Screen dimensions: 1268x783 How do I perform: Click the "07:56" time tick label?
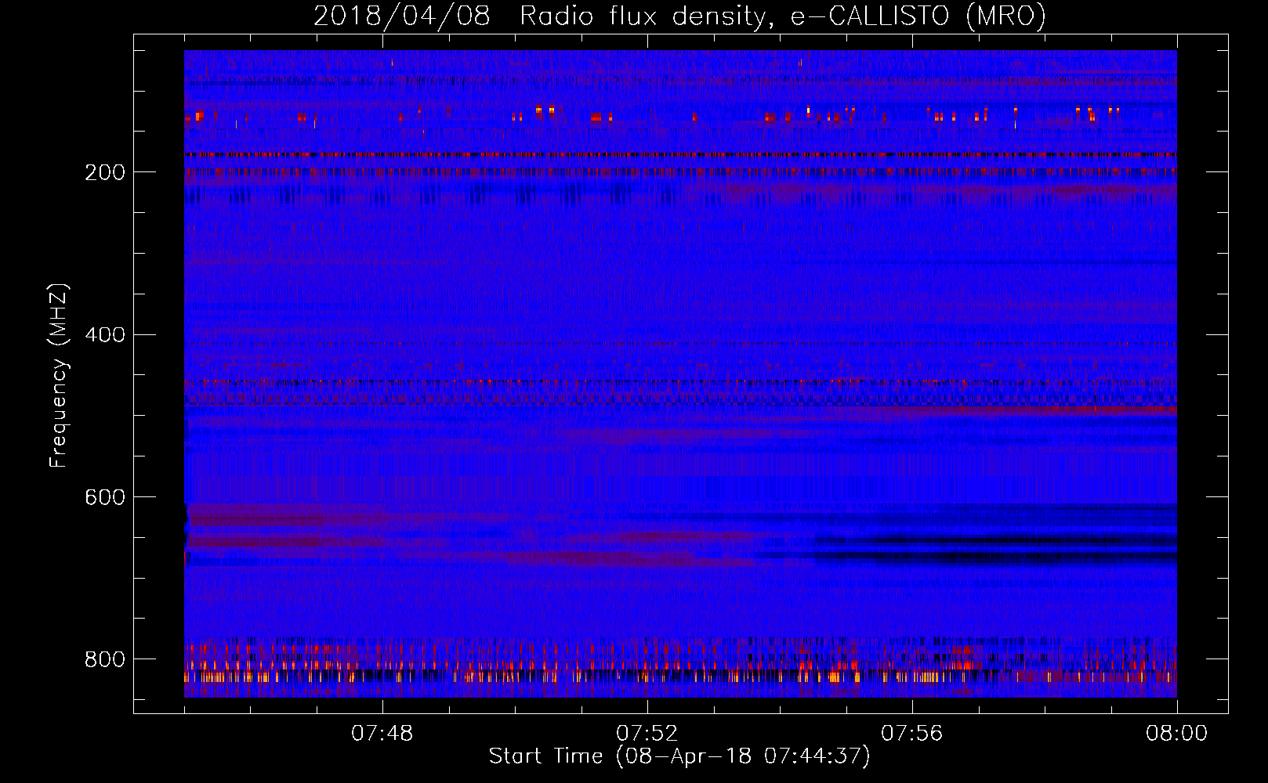912,733
